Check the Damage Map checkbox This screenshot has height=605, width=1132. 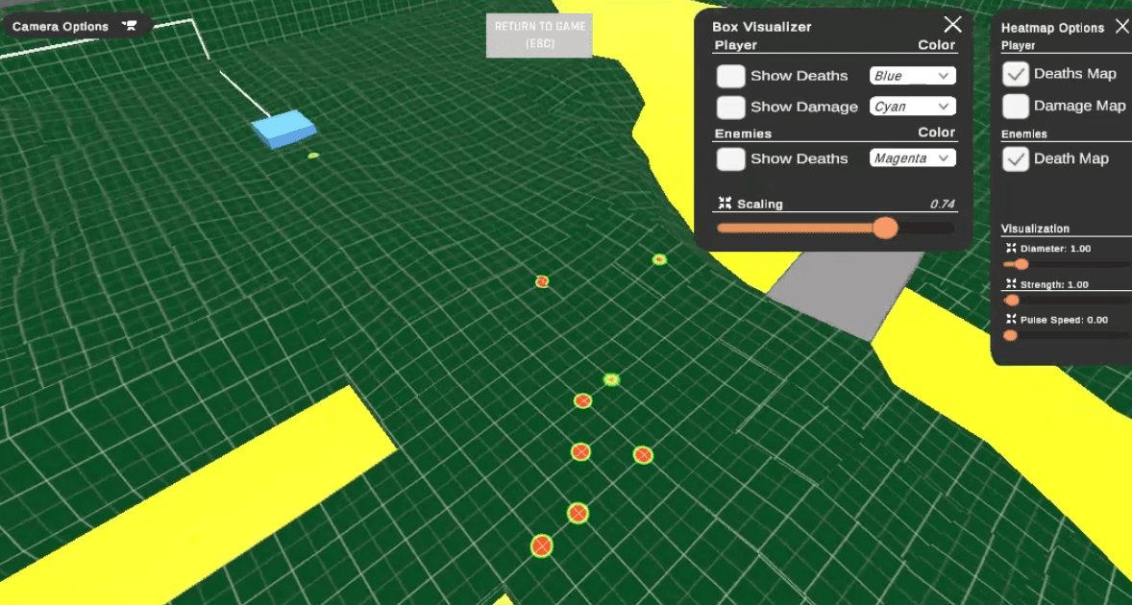pos(1016,106)
